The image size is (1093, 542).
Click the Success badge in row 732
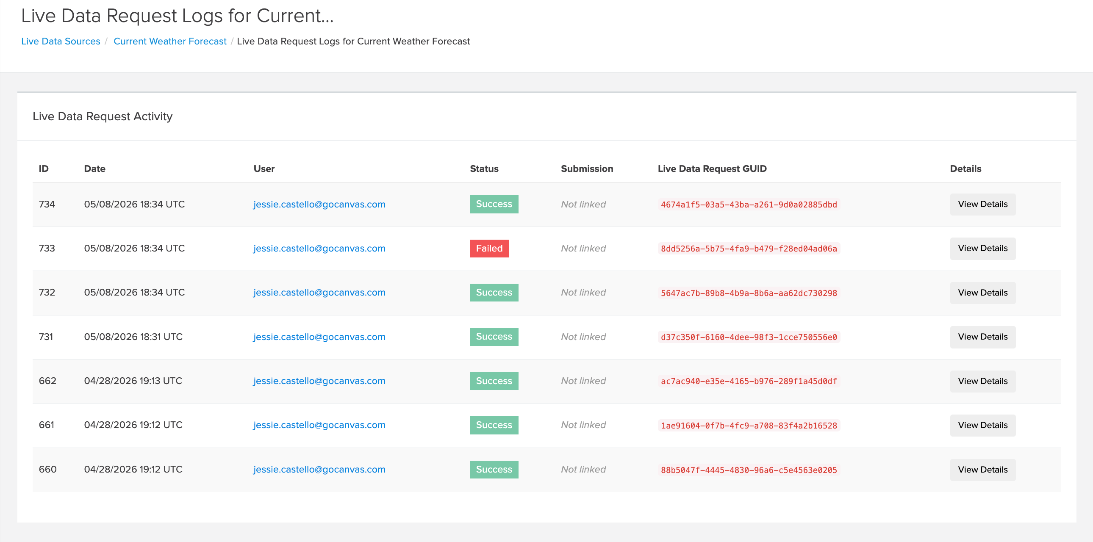[x=494, y=293]
